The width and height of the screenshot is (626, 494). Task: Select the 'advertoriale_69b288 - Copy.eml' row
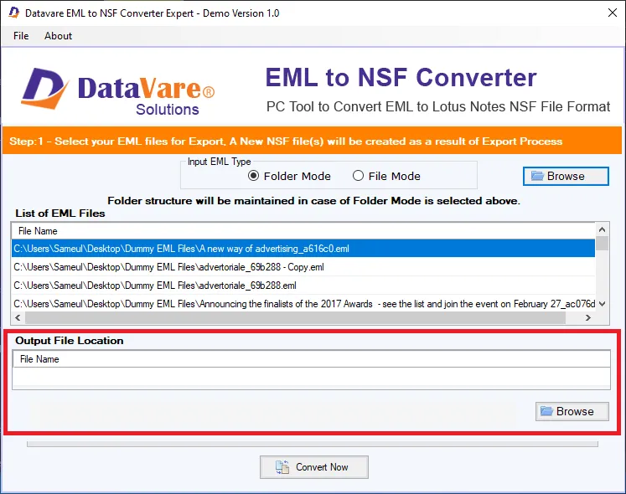tap(303, 267)
